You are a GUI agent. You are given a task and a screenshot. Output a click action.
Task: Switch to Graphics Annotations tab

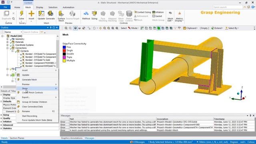point(72,138)
